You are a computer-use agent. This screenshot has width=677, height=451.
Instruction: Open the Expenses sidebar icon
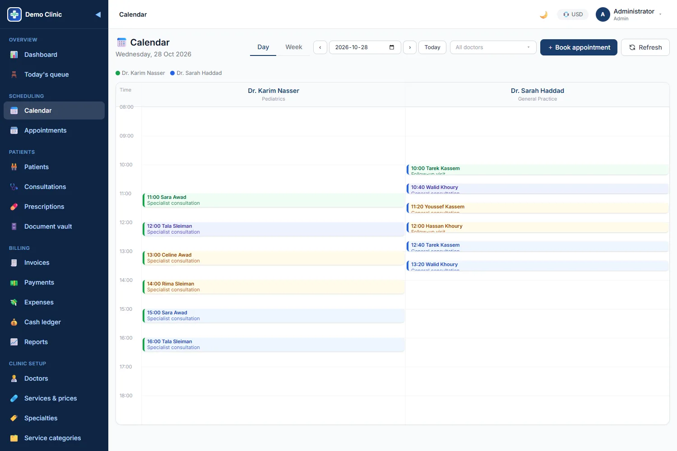point(14,302)
